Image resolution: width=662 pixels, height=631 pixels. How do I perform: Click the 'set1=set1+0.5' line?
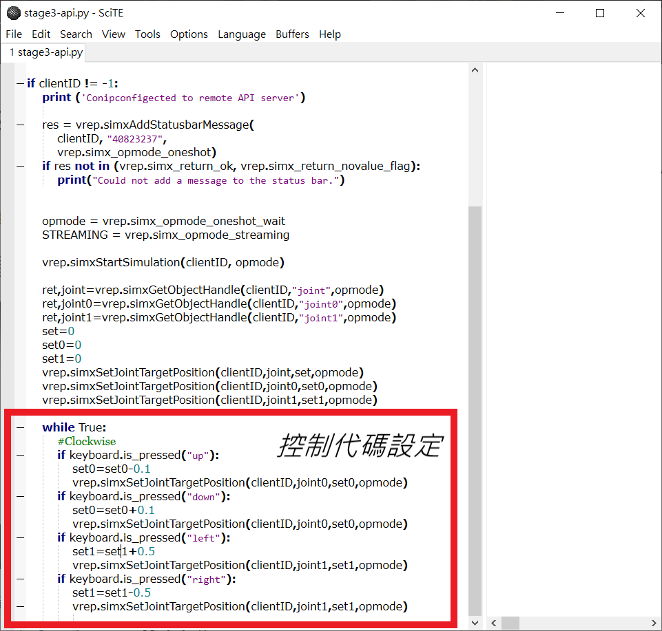click(x=114, y=552)
